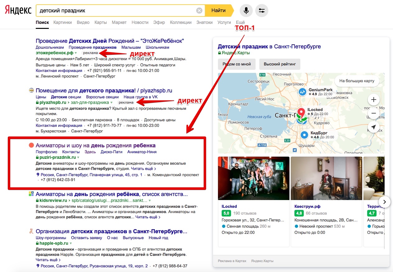
Task: Open Аниматоры и шоу на день рождения result
Action: pyautogui.click(x=95, y=145)
